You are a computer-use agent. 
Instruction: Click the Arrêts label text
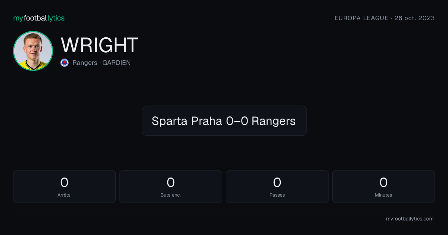coord(64,195)
